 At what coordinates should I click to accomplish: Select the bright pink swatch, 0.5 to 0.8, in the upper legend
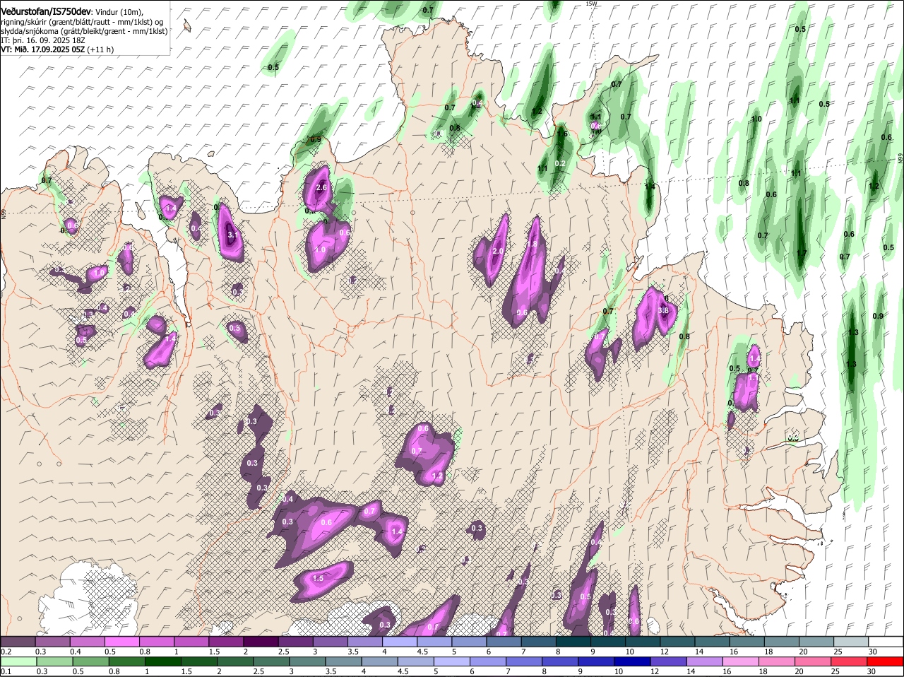pyautogui.click(x=123, y=642)
